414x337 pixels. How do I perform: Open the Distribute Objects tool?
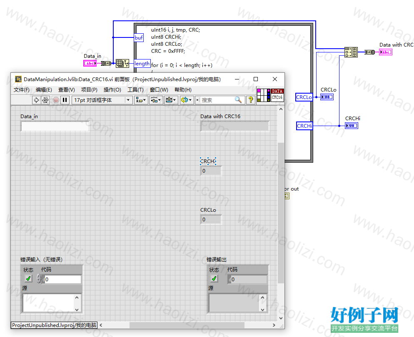pos(156,100)
